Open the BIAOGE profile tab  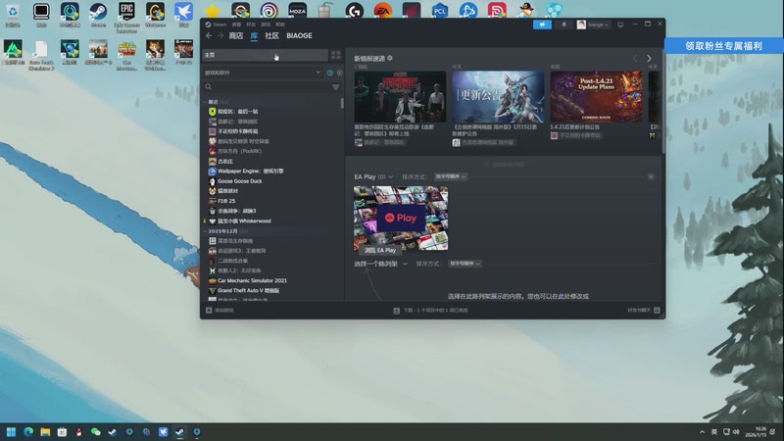tap(299, 35)
